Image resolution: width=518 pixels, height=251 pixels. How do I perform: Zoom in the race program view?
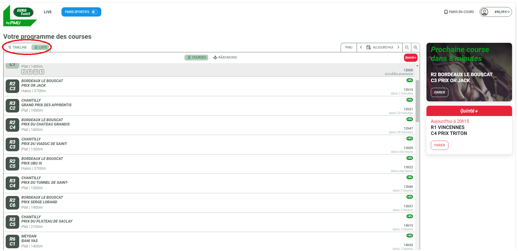pyautogui.click(x=415, y=47)
